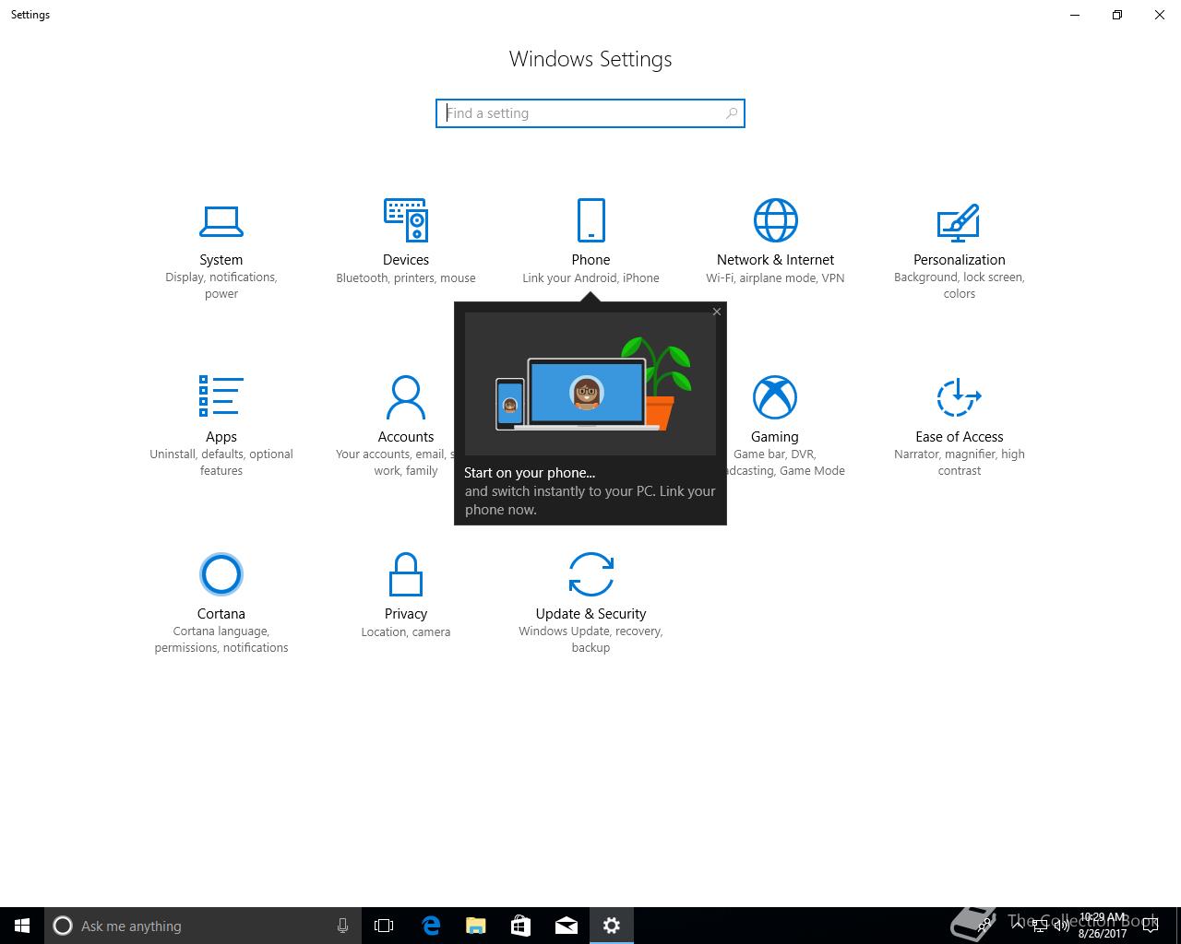Click 'Windows Update, recovery, backup' description
This screenshot has width=1181, height=944.
tap(590, 640)
